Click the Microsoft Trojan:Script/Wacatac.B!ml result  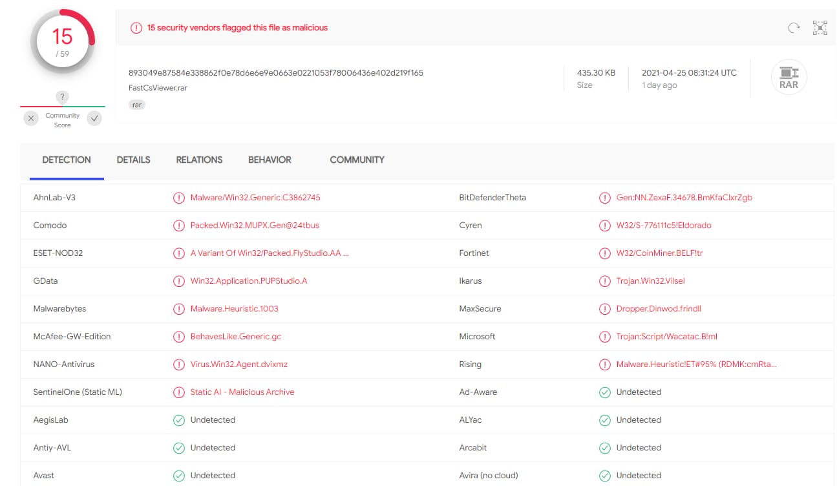coord(666,337)
